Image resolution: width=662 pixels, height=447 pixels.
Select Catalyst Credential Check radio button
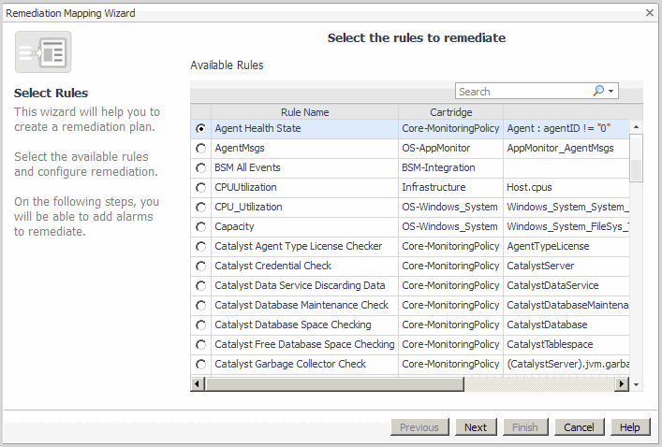[200, 266]
